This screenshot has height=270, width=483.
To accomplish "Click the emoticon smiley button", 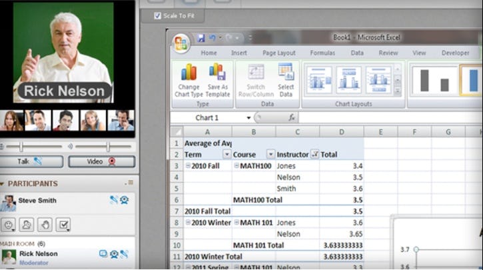I will [8, 225].
